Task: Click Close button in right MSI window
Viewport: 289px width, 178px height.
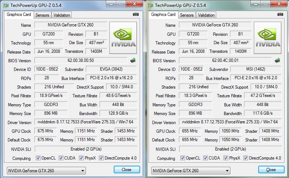Action: point(271,170)
